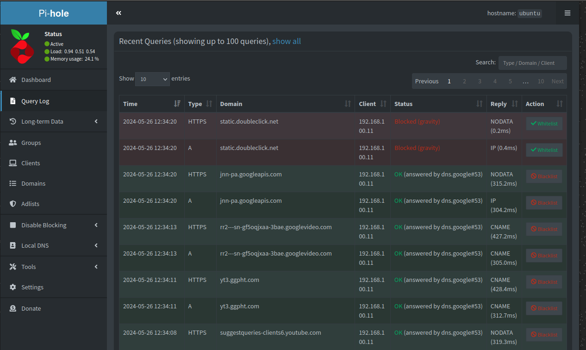Image resolution: width=586 pixels, height=350 pixels.
Task: Click the Donate icon in sidebar
Action: point(13,308)
